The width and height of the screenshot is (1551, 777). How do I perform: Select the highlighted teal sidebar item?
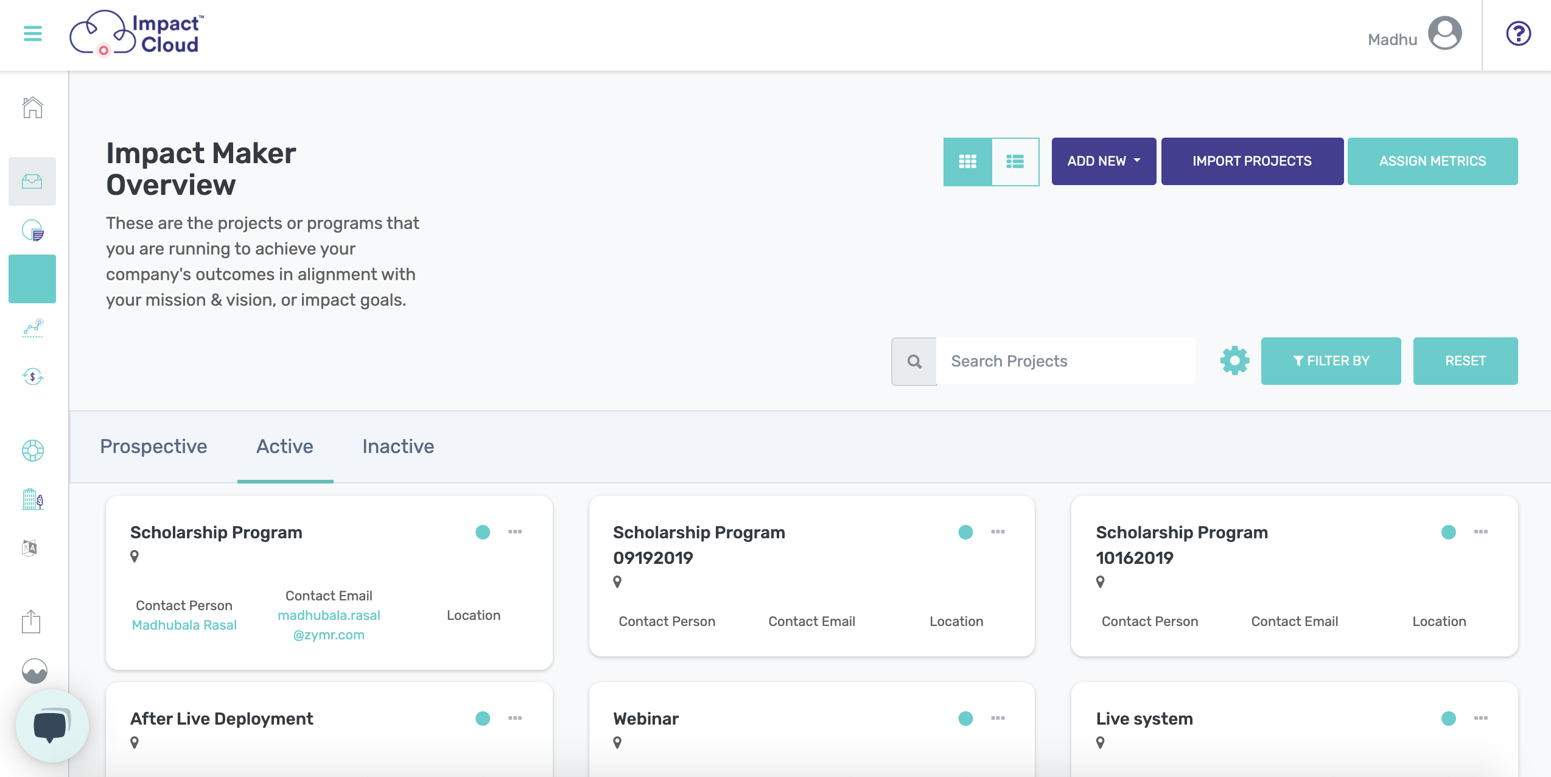point(32,279)
